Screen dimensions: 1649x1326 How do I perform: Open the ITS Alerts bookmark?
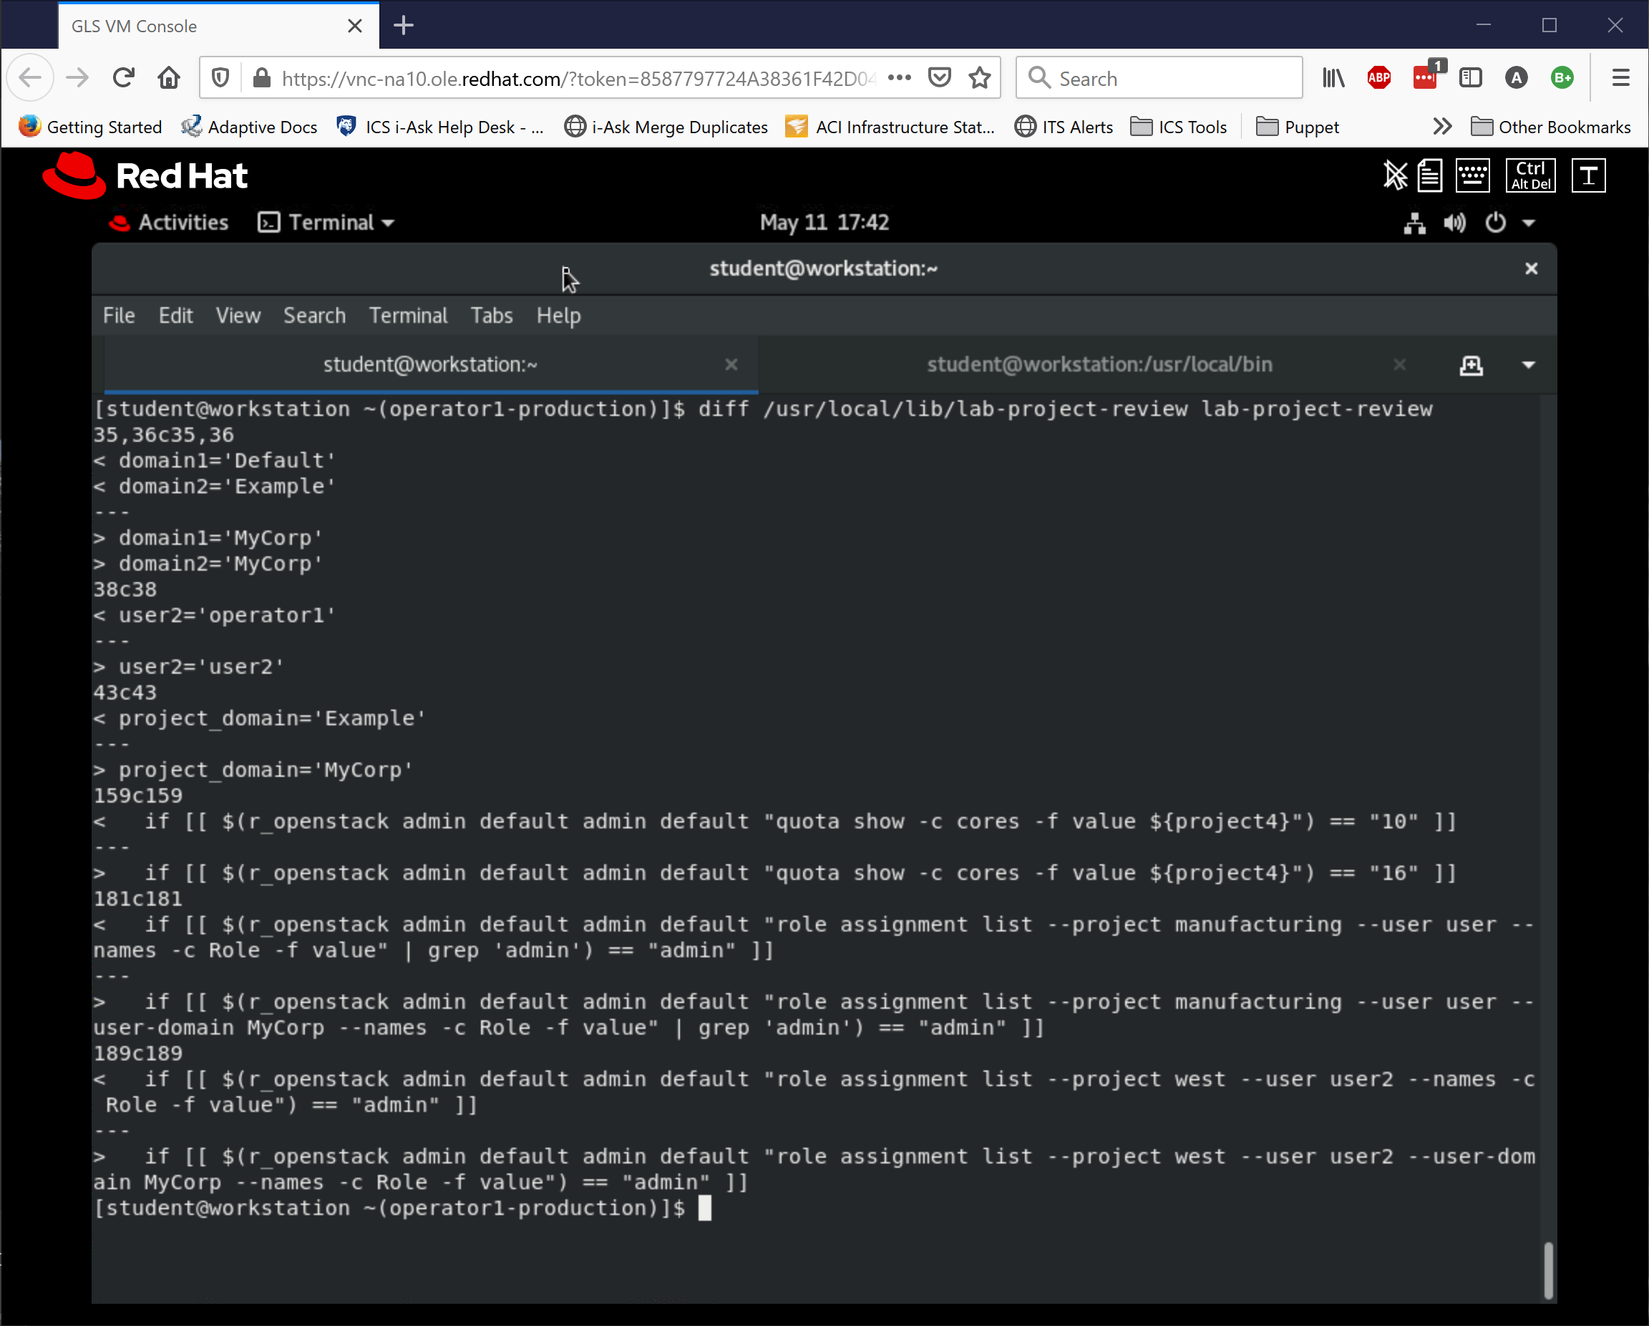point(1064,127)
